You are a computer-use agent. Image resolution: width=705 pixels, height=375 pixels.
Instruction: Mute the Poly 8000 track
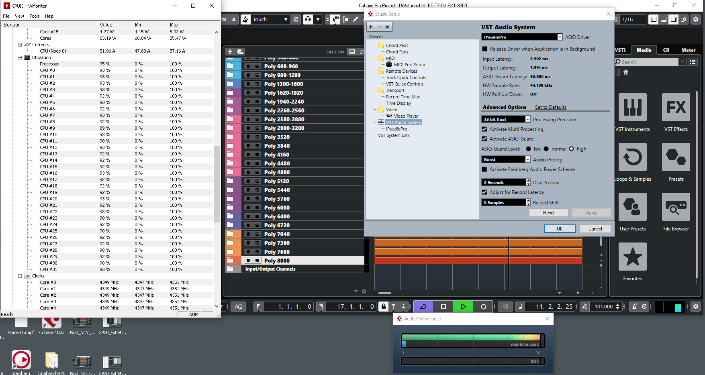point(249,261)
